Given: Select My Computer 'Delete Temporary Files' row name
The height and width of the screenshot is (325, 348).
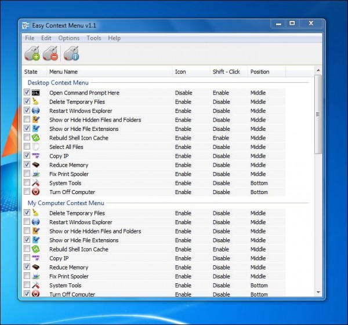Looking at the screenshot, I should coord(77,213).
